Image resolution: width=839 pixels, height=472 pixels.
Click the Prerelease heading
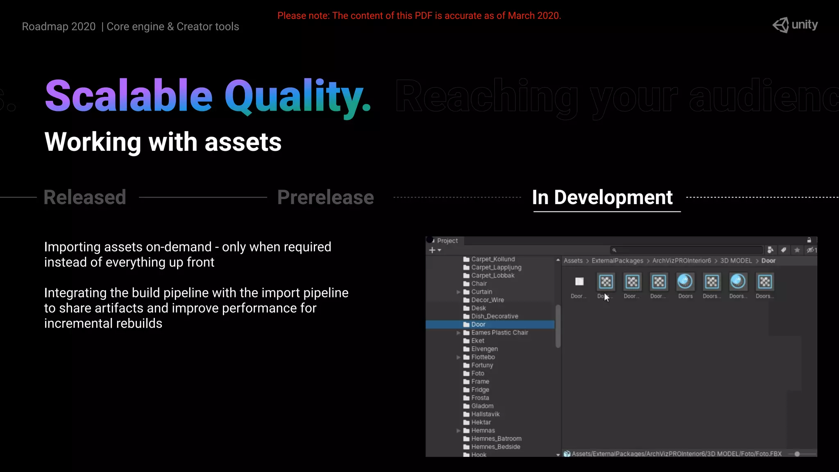point(326,197)
